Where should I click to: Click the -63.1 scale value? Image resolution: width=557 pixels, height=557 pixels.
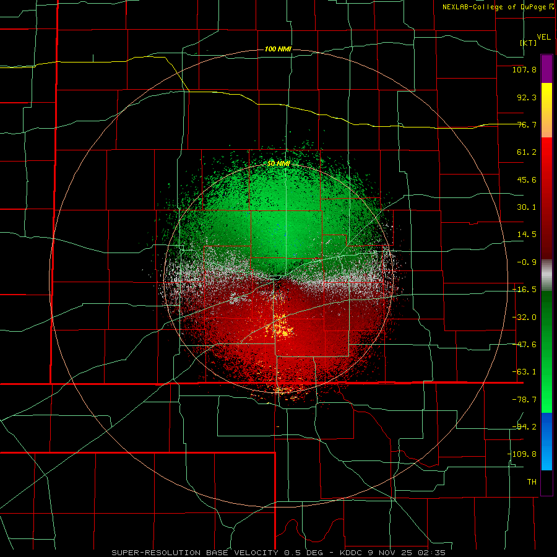tap(524, 372)
